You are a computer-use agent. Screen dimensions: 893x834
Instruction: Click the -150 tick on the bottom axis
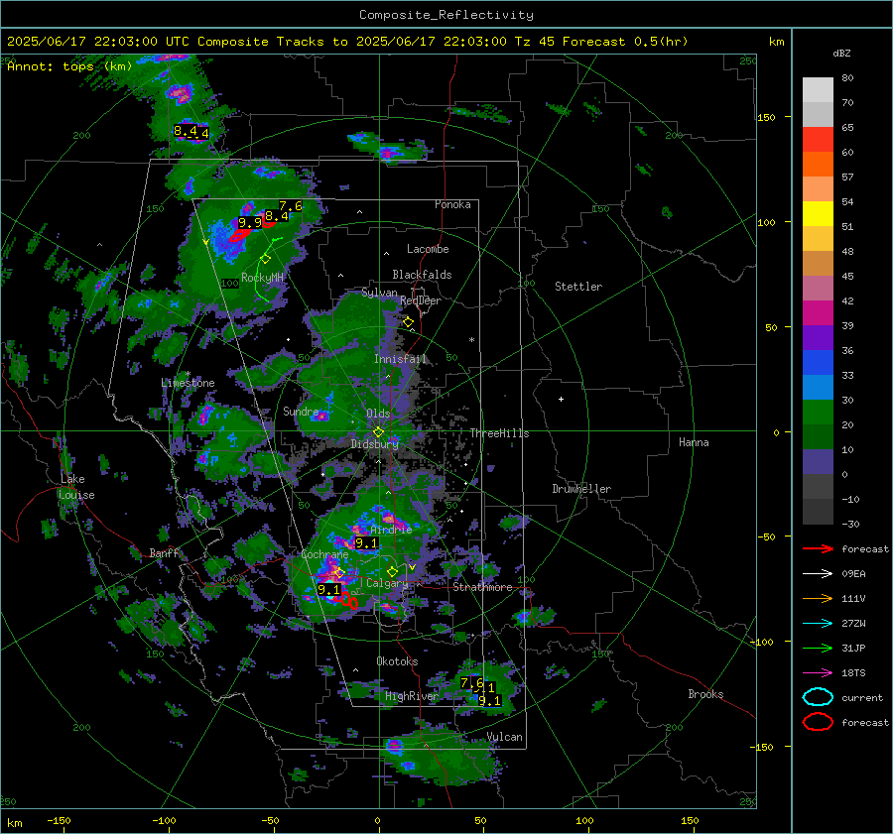pos(59,820)
